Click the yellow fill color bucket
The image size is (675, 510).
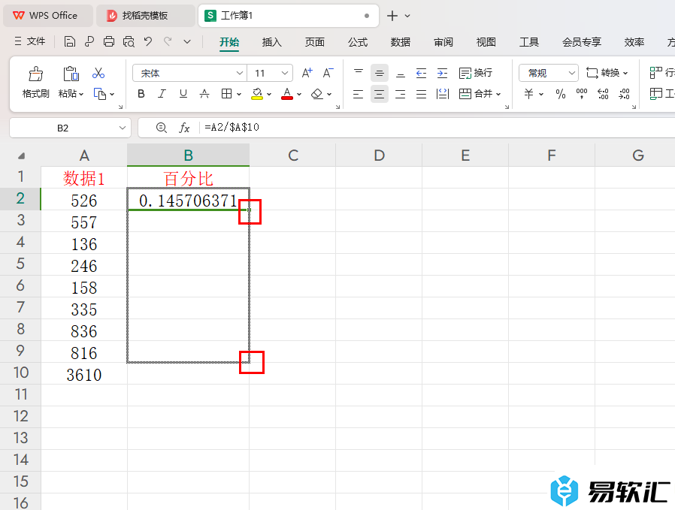tap(257, 94)
